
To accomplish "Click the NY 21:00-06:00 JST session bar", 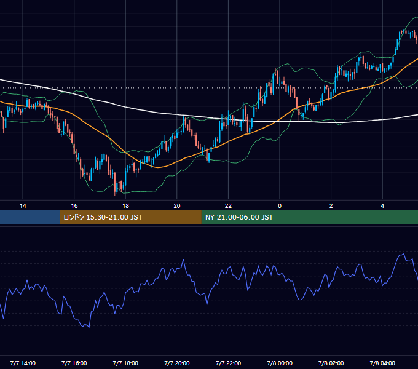I will tap(309, 217).
